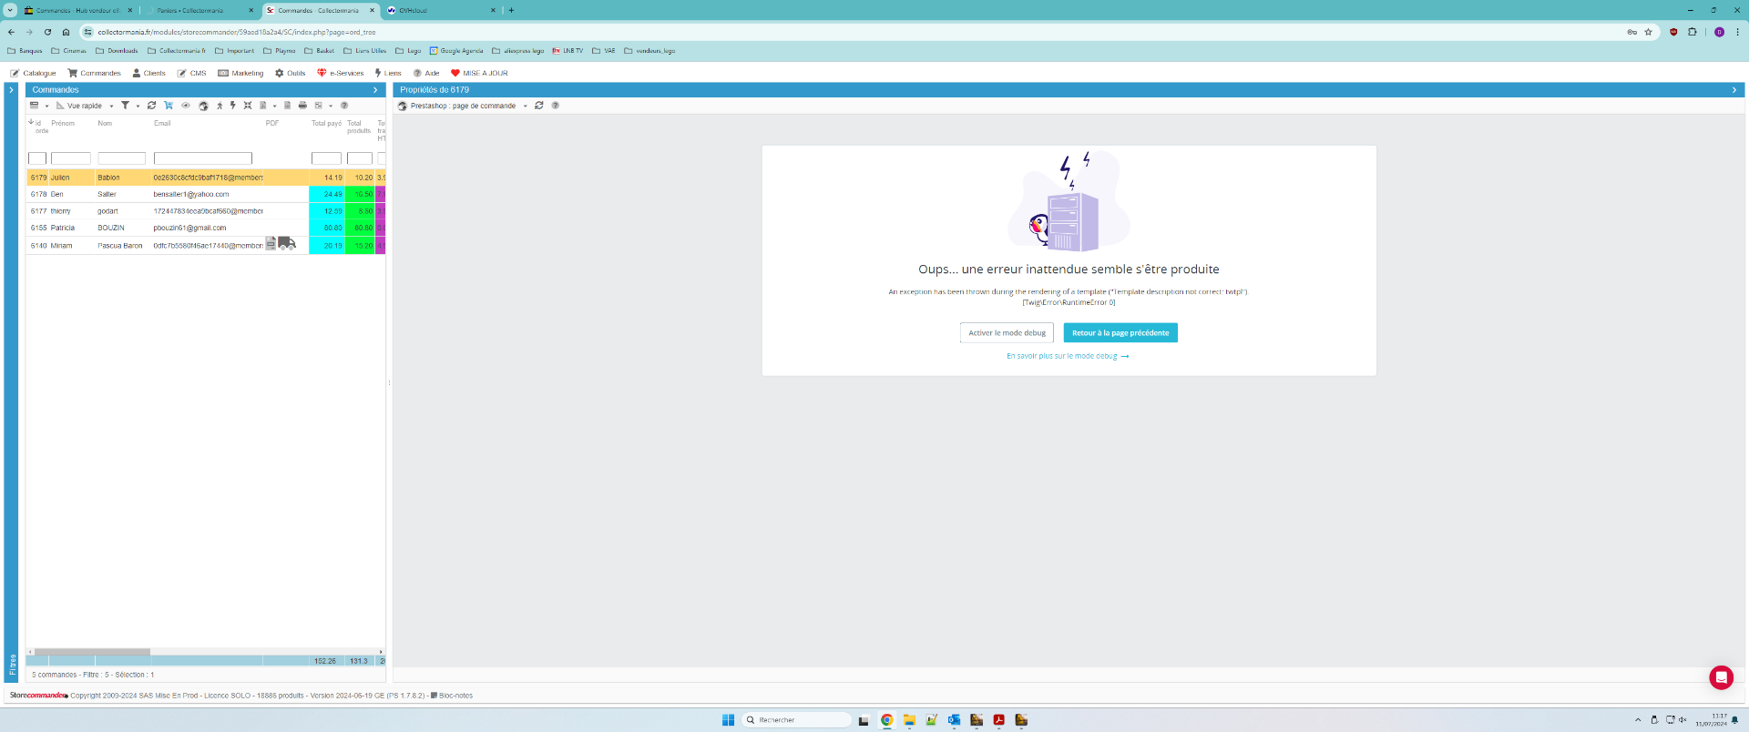1749x732 pixels.
Task: Click the lightning bolt quick action icon
Action: pyautogui.click(x=233, y=106)
